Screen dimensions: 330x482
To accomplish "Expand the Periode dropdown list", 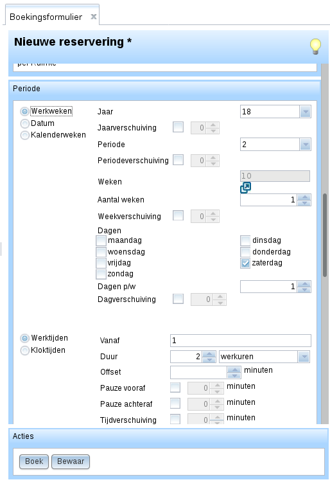I will [305, 144].
